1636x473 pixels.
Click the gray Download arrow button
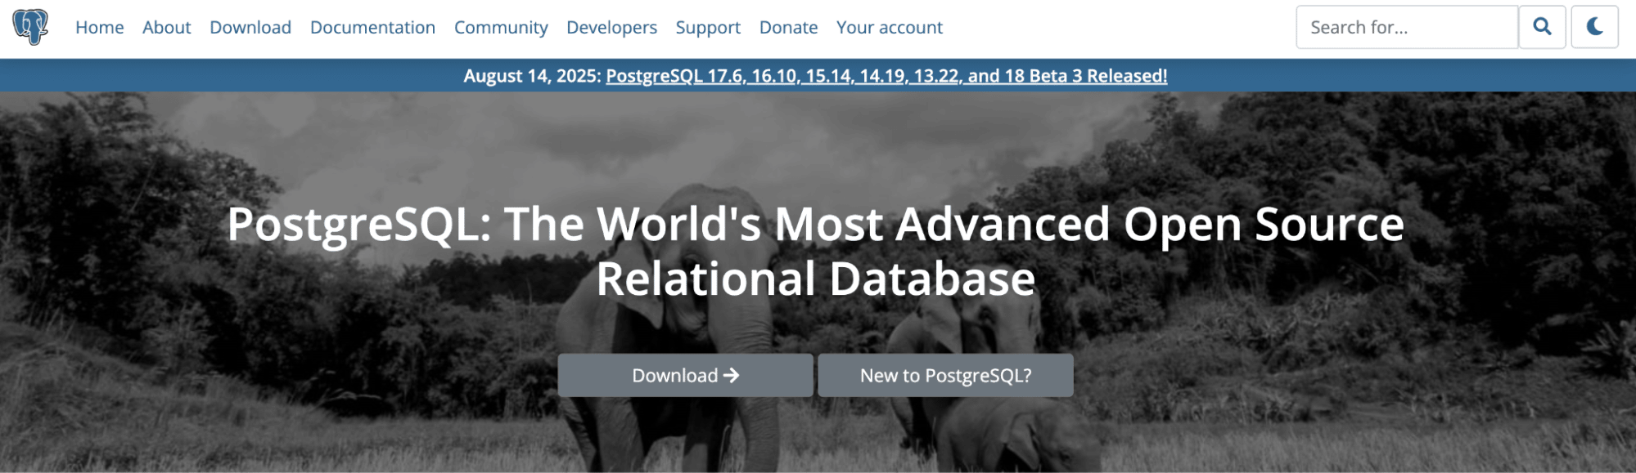[685, 375]
